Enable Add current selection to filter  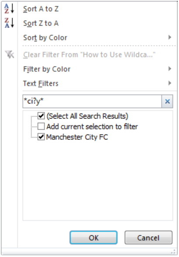(41, 127)
